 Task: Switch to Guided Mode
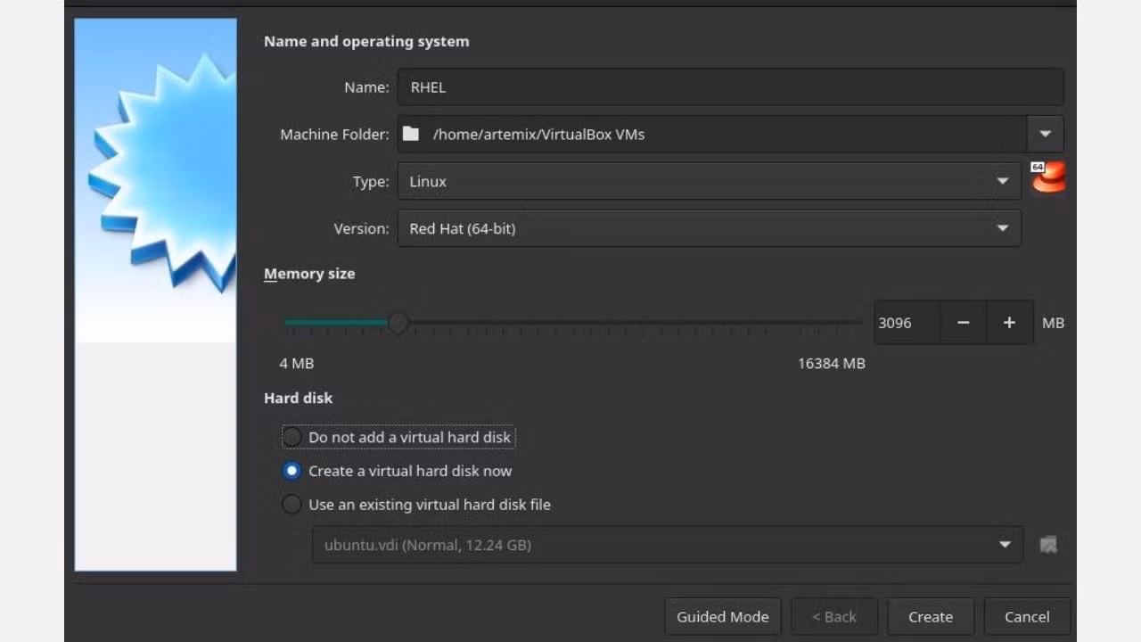pyautogui.click(x=723, y=616)
